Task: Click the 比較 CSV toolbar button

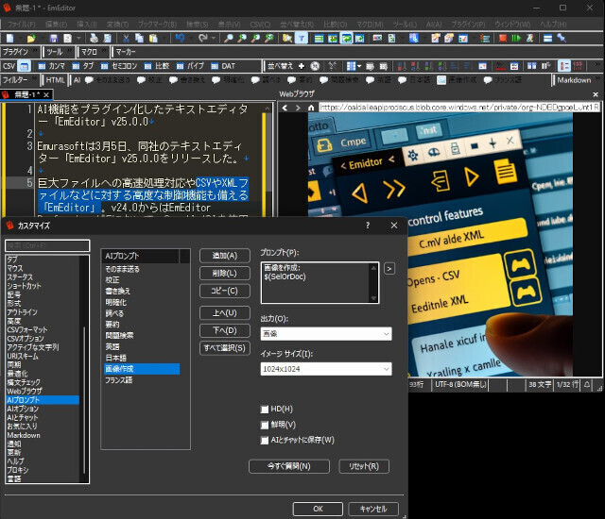Action: [157, 66]
